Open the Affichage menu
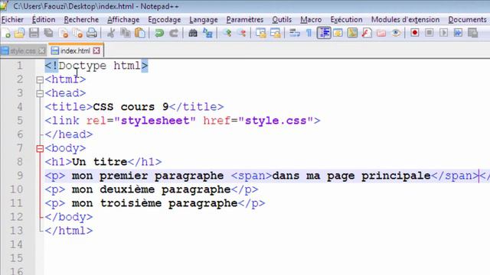 [x=123, y=20]
